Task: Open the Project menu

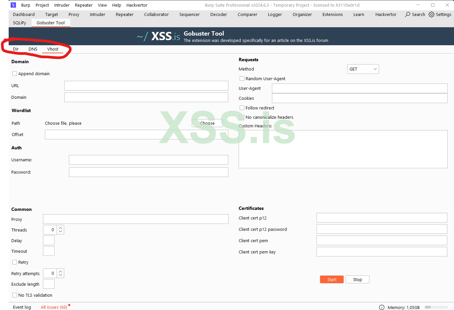Action: pyautogui.click(x=42, y=5)
